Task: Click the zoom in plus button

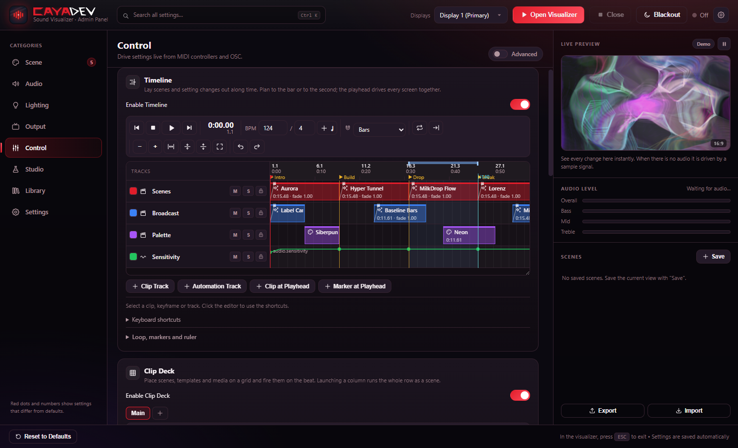Action: [x=155, y=147]
